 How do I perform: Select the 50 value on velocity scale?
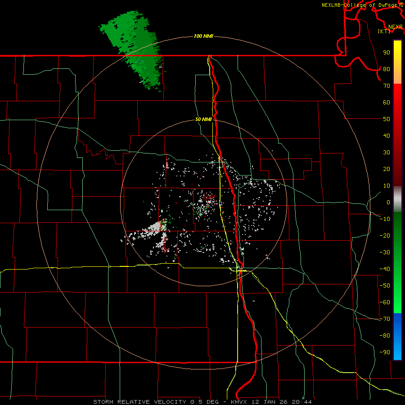pyautogui.click(x=387, y=119)
